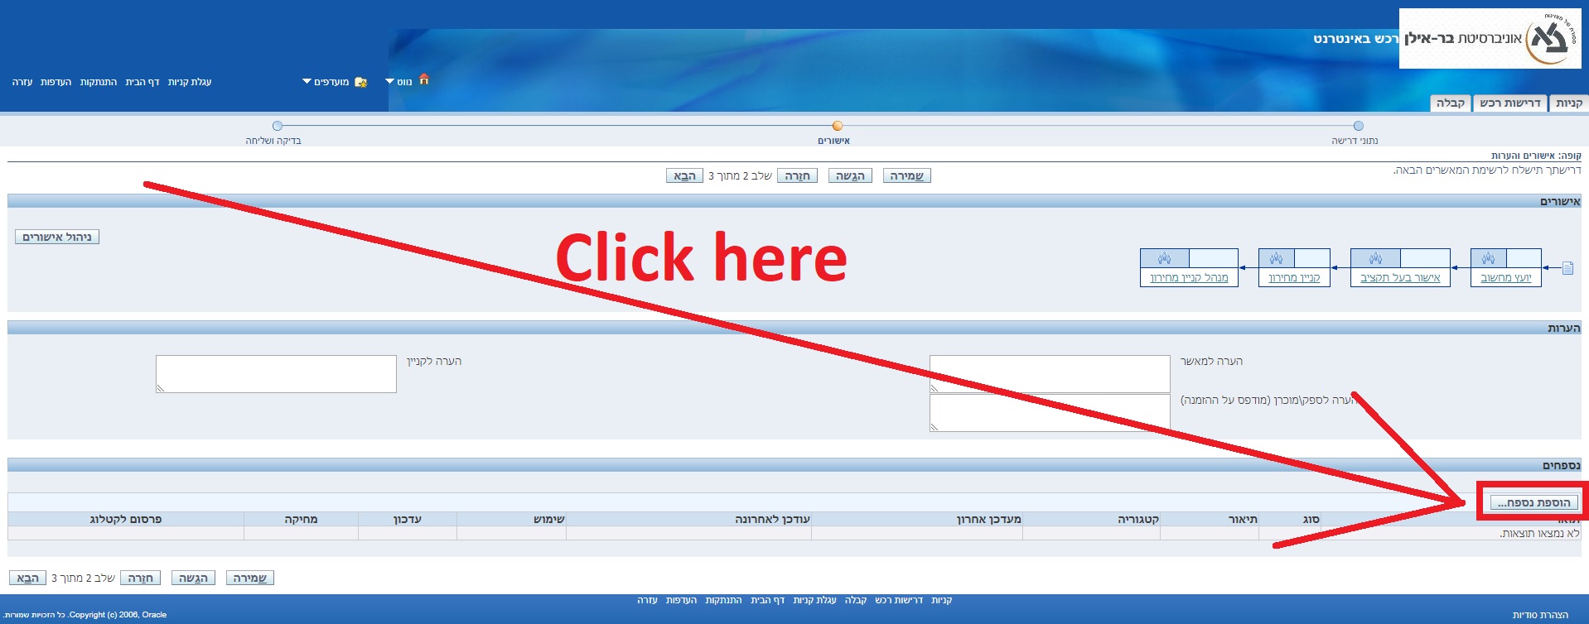Click the בדיקה ושליחה step marker
This screenshot has height=624, width=1589.
pyautogui.click(x=278, y=126)
